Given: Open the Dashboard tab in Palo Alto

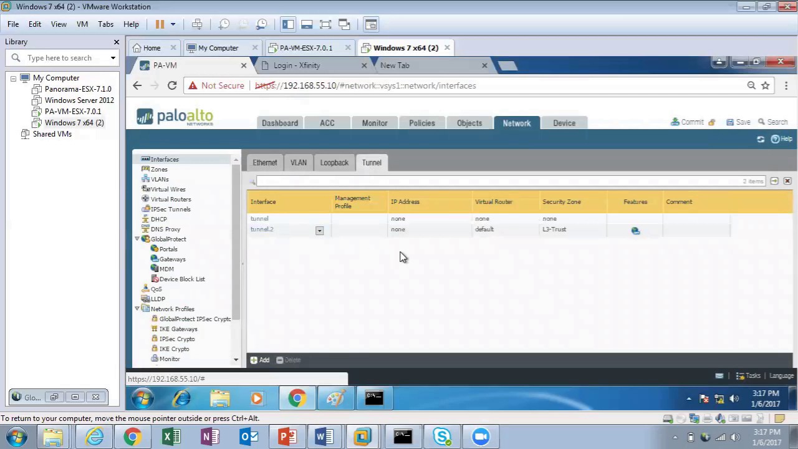Looking at the screenshot, I should [x=280, y=123].
